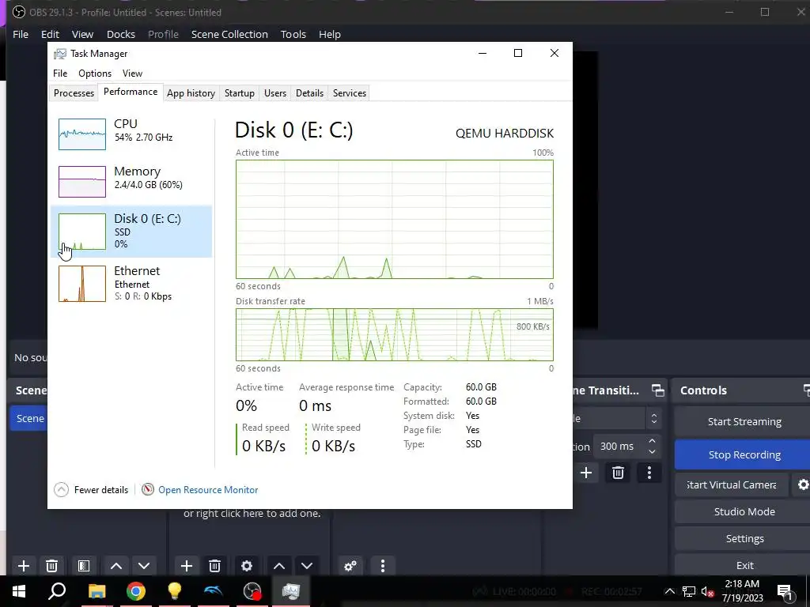Pop out the Scene Transitions dock icon
The image size is (810, 607).
(657, 390)
